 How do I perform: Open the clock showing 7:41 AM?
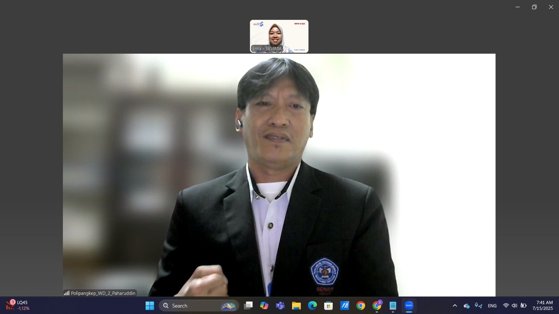[542, 306]
